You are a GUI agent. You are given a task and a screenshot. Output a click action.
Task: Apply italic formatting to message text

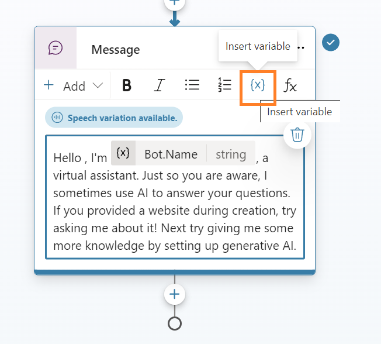[x=159, y=86]
